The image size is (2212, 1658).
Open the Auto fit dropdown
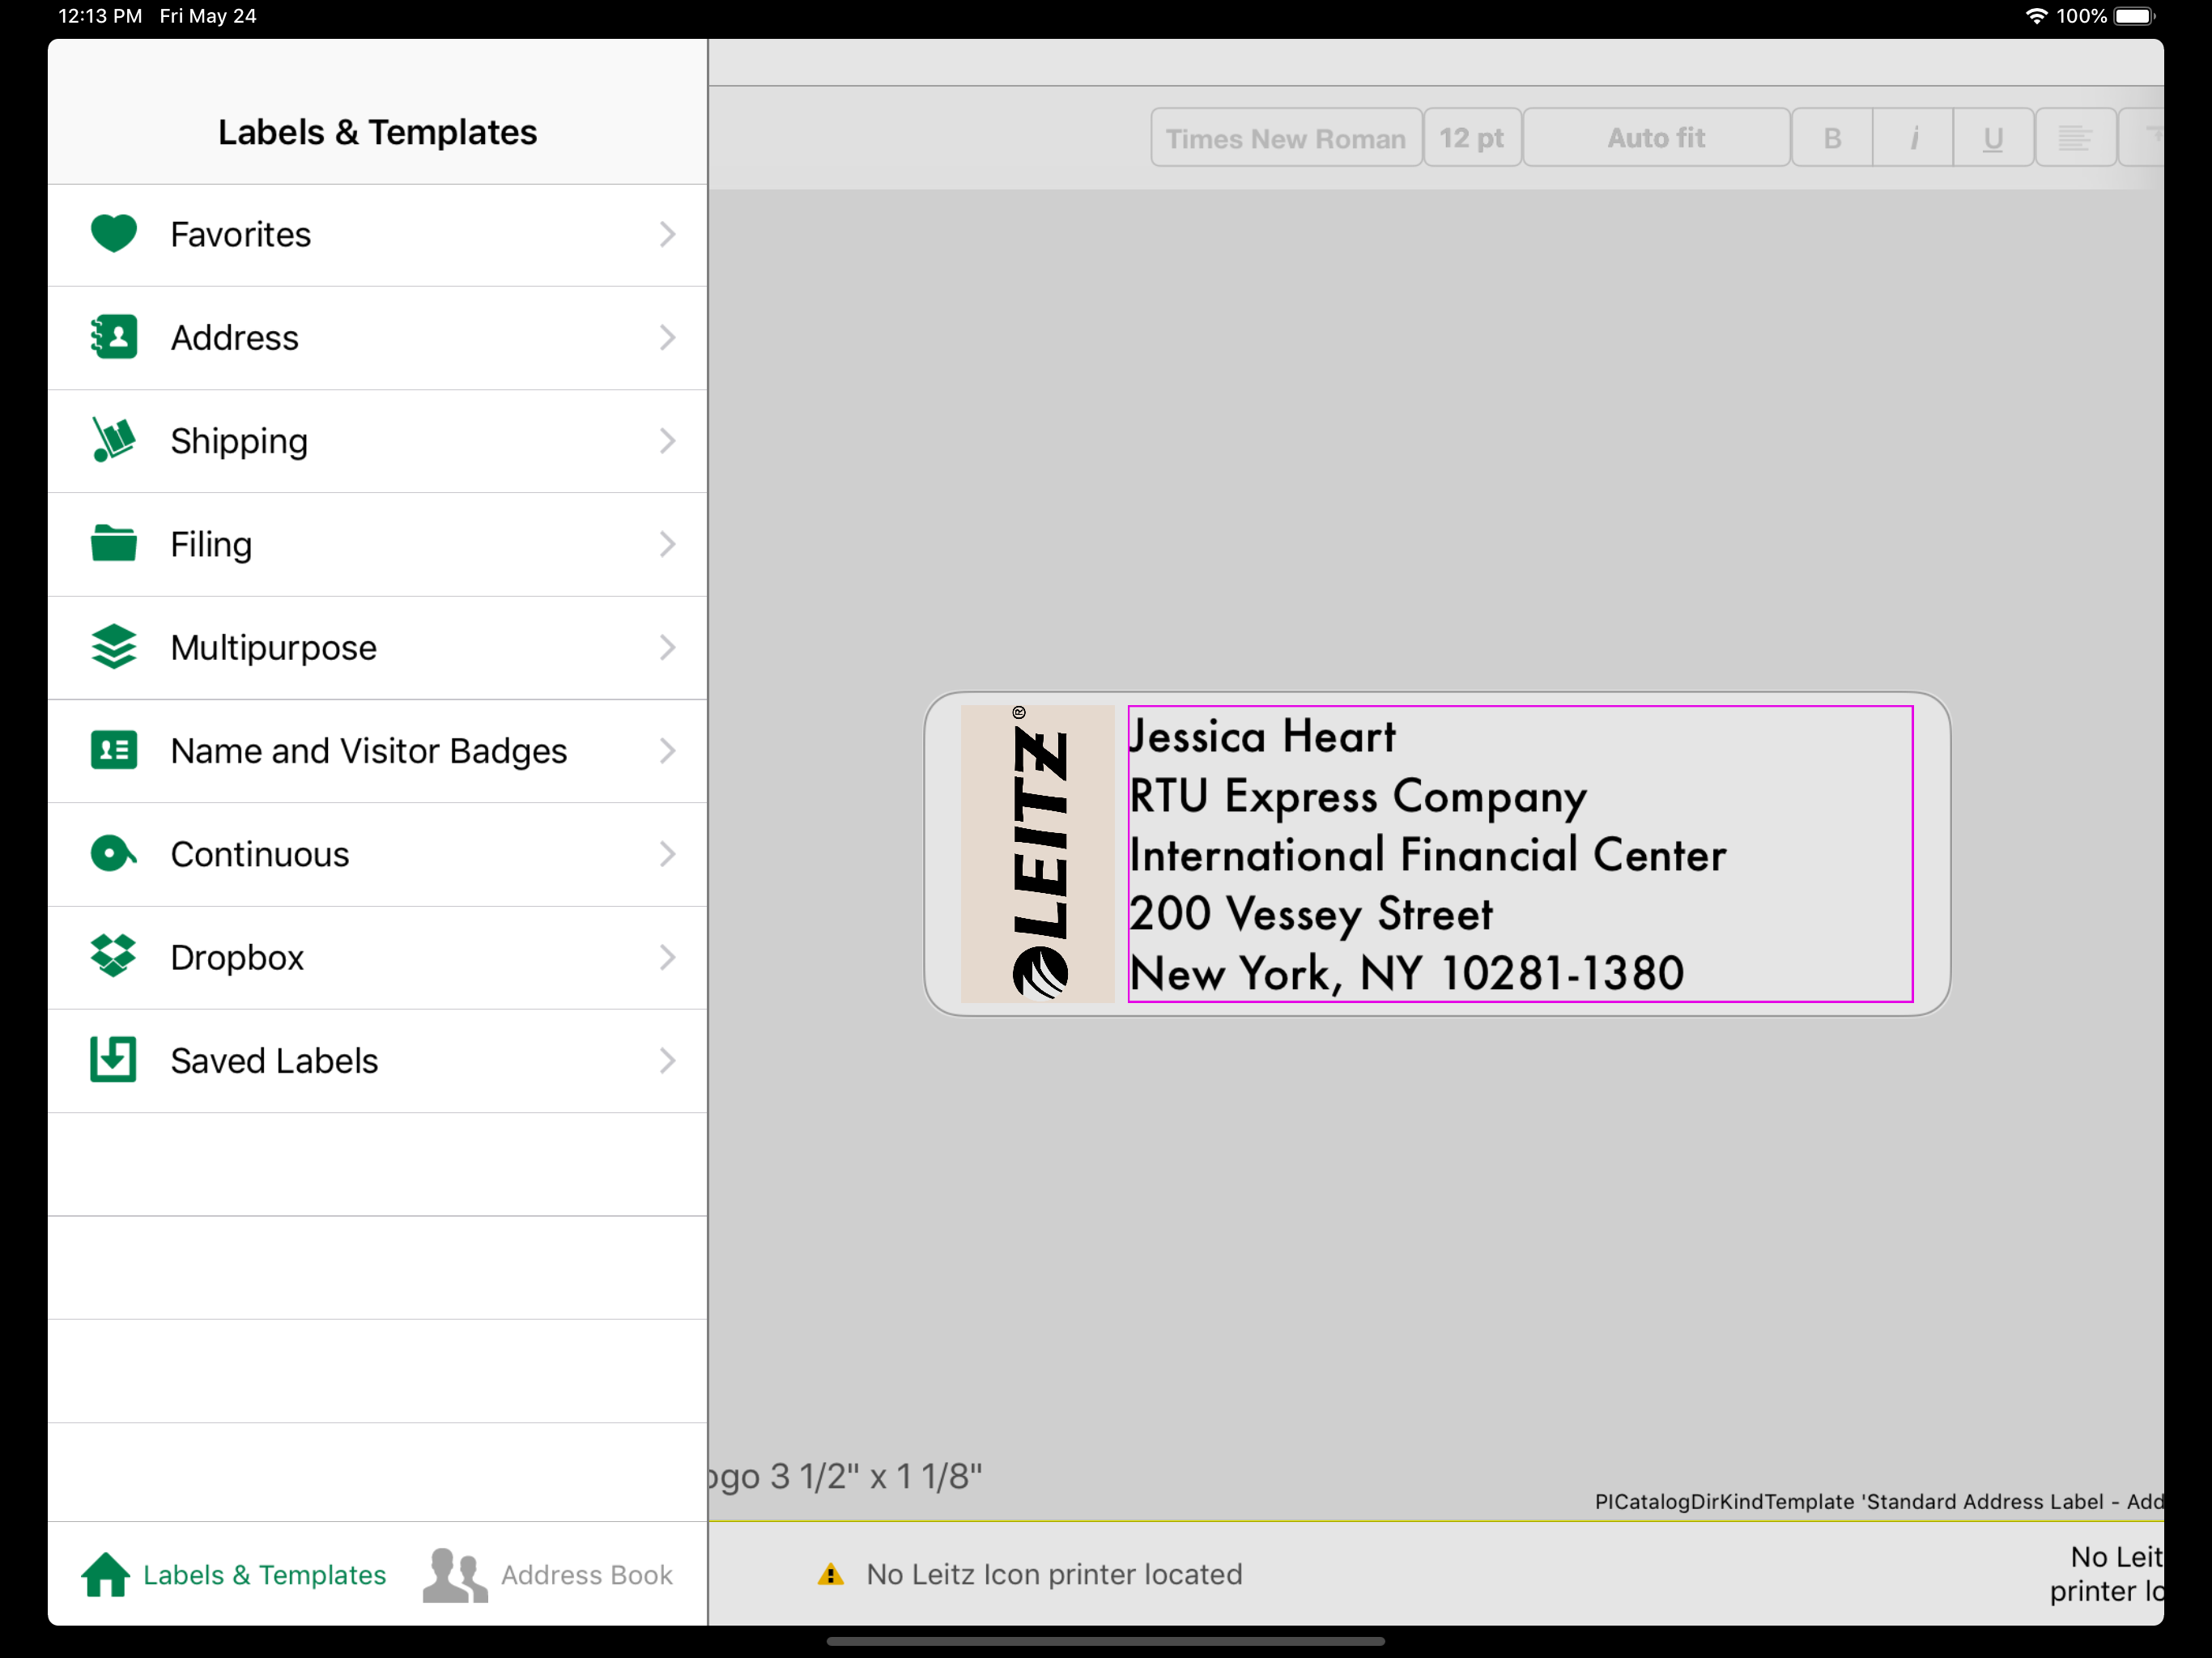coord(1656,138)
